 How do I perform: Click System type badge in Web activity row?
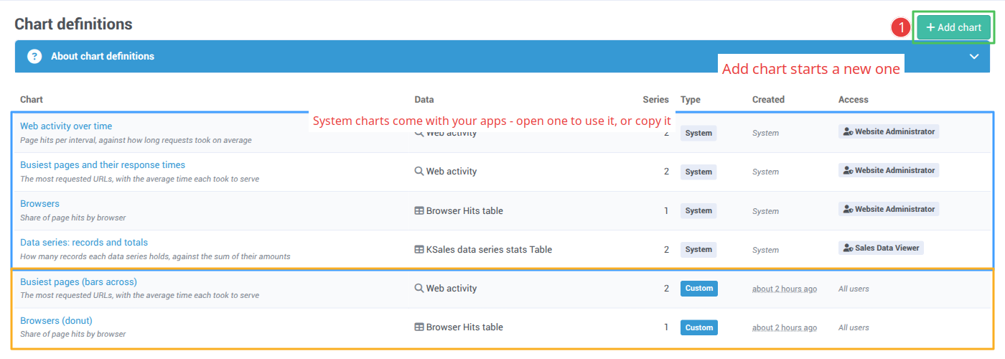coord(698,133)
